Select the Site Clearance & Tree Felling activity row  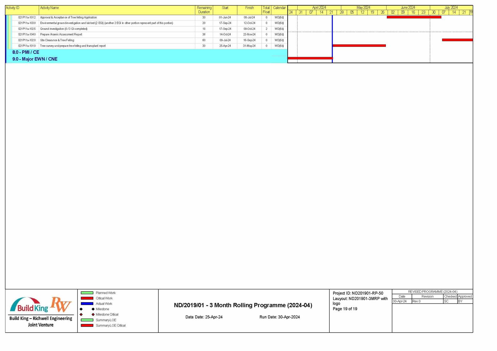[x=57, y=40]
